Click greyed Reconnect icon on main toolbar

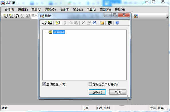[x=22, y=16]
